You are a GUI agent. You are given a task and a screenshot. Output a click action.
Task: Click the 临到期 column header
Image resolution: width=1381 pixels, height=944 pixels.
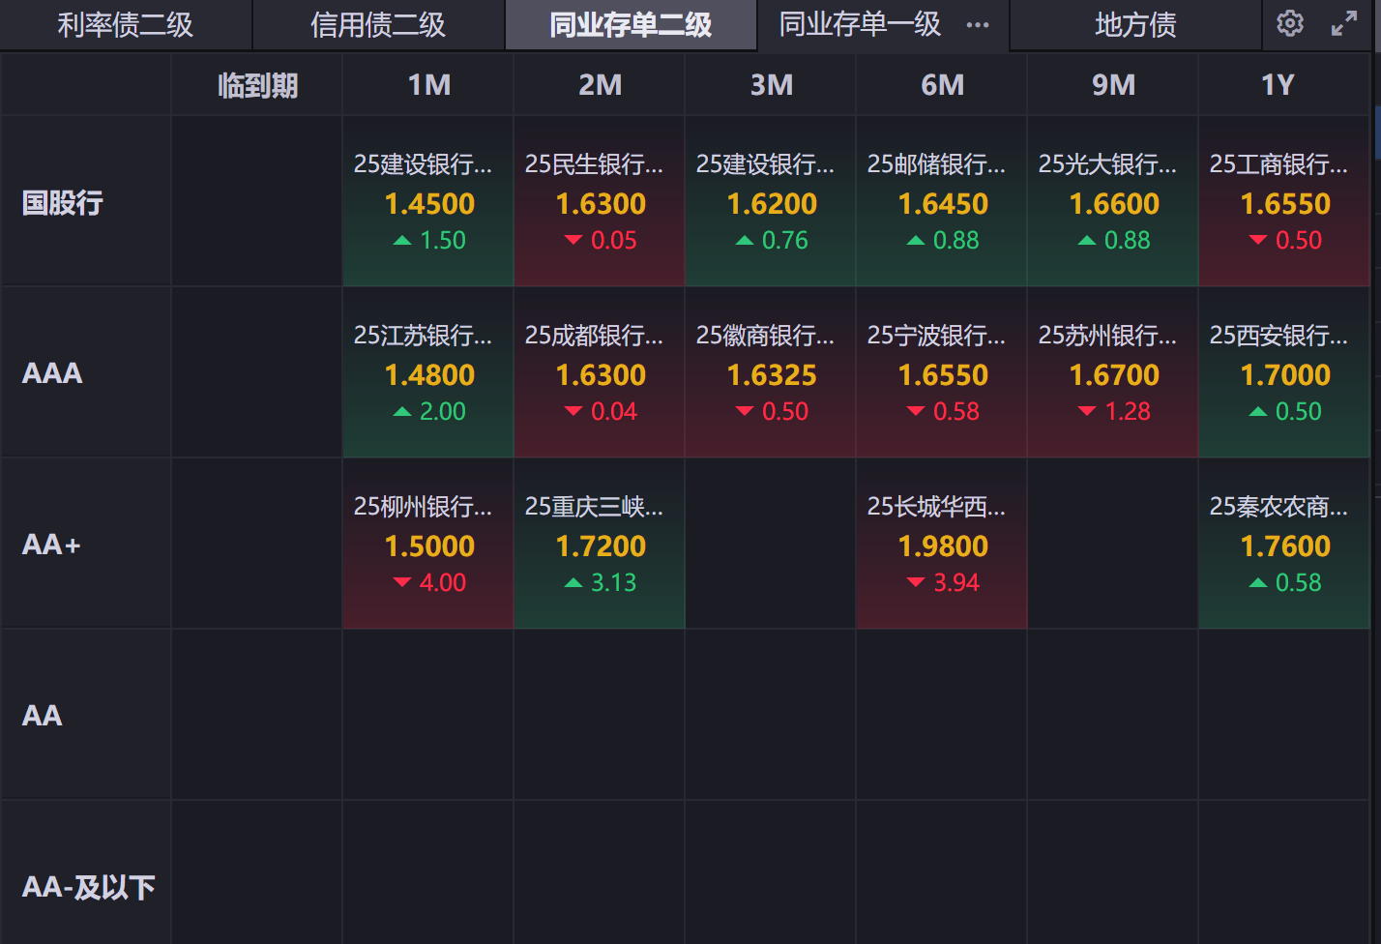click(257, 85)
